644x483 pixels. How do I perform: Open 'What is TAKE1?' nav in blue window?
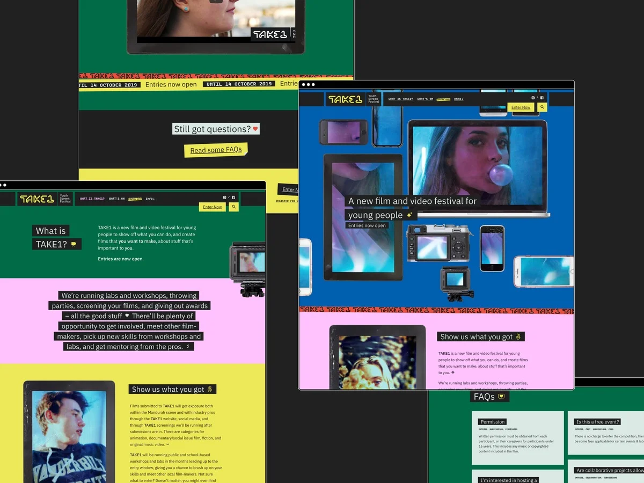click(x=400, y=99)
